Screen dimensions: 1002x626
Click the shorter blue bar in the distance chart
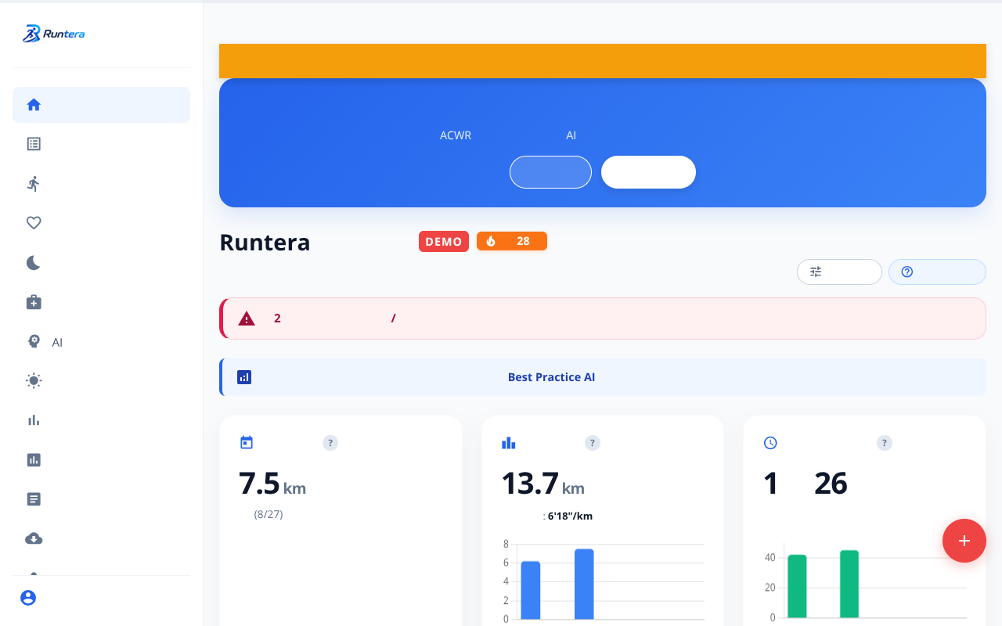coord(531,590)
